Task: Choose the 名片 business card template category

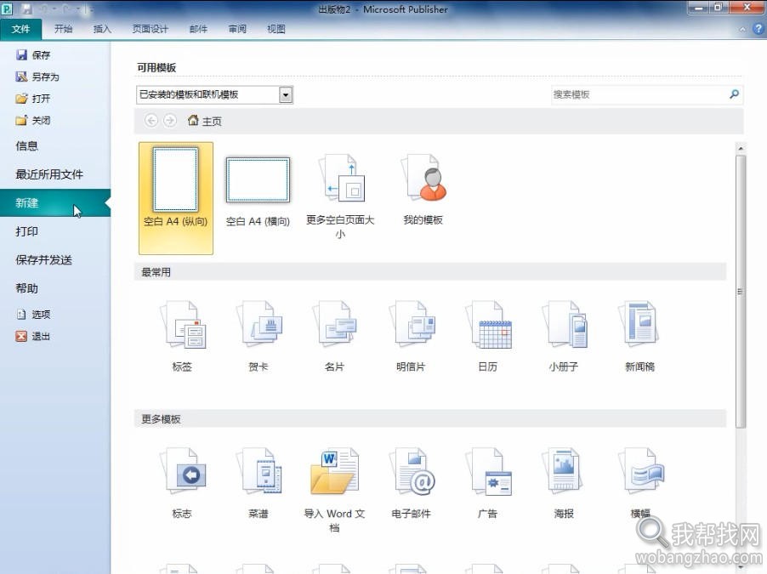Action: [335, 325]
